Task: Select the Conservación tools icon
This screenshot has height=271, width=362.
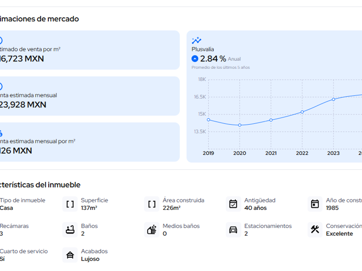Action: pyautogui.click(x=315, y=230)
